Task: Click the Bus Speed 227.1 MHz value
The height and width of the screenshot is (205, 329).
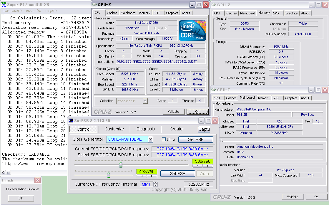Action: (x=130, y=84)
